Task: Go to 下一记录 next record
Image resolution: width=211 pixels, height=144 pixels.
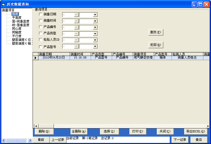Action: pos(180,140)
